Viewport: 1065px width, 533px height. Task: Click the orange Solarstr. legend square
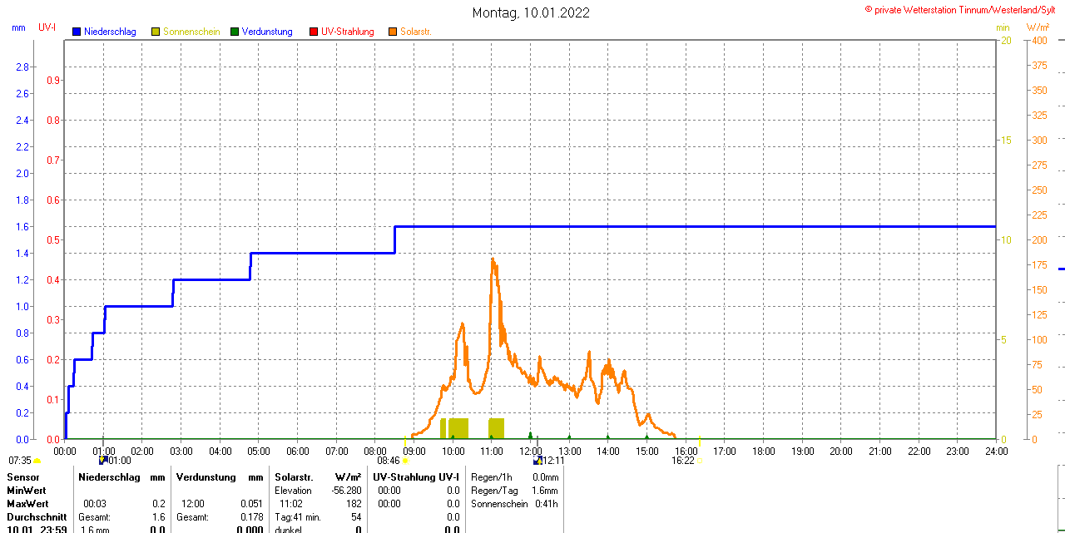point(393,32)
